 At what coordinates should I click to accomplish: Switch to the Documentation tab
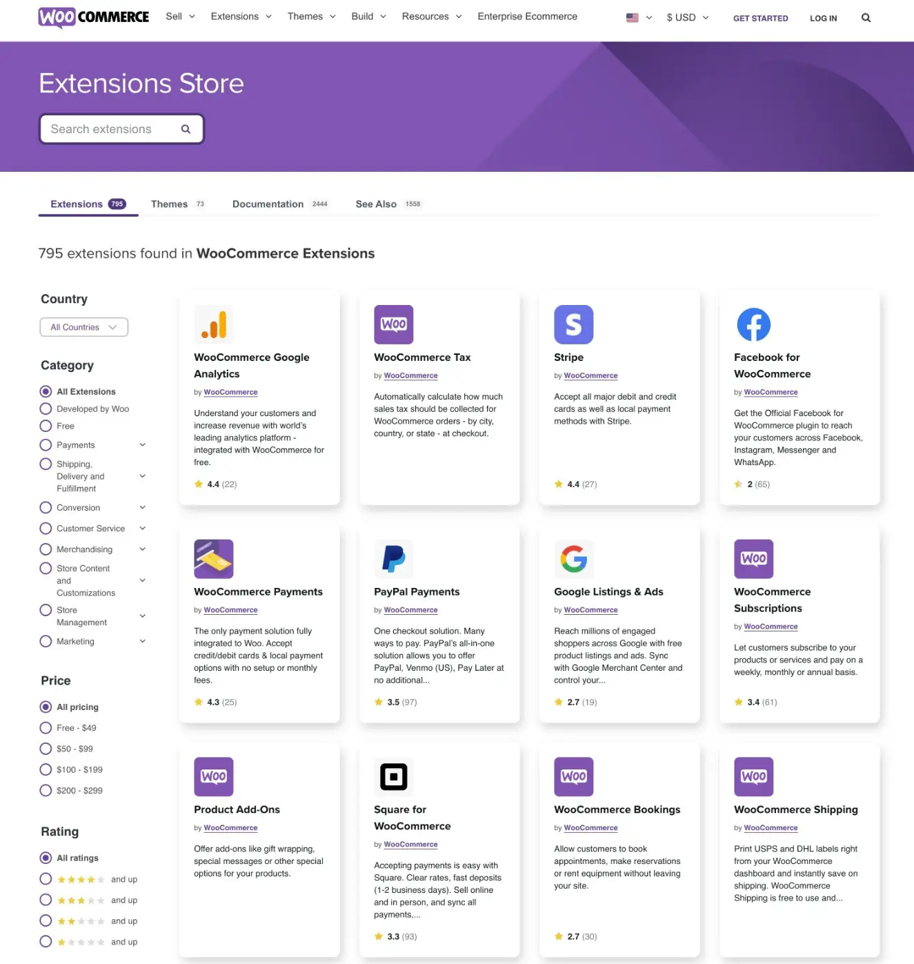(x=280, y=204)
